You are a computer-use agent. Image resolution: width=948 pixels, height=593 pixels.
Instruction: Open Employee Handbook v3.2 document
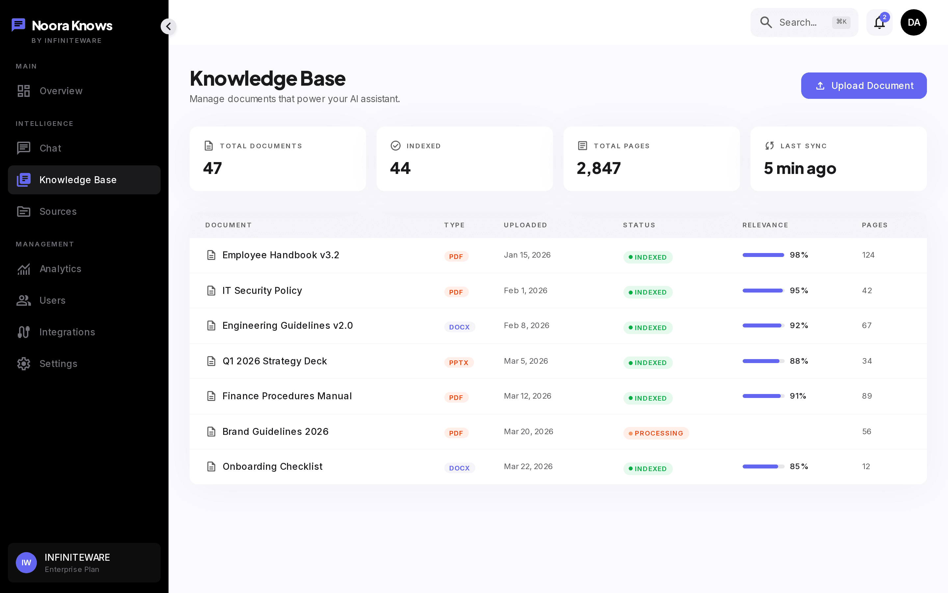[x=281, y=255]
